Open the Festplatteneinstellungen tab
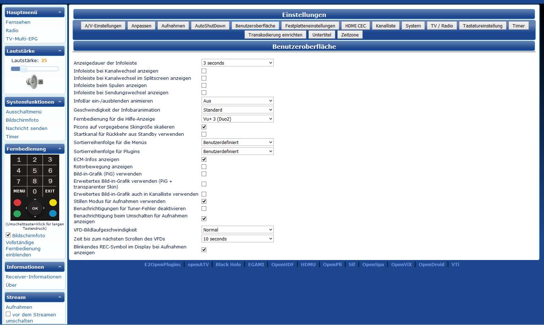 tap(310, 26)
